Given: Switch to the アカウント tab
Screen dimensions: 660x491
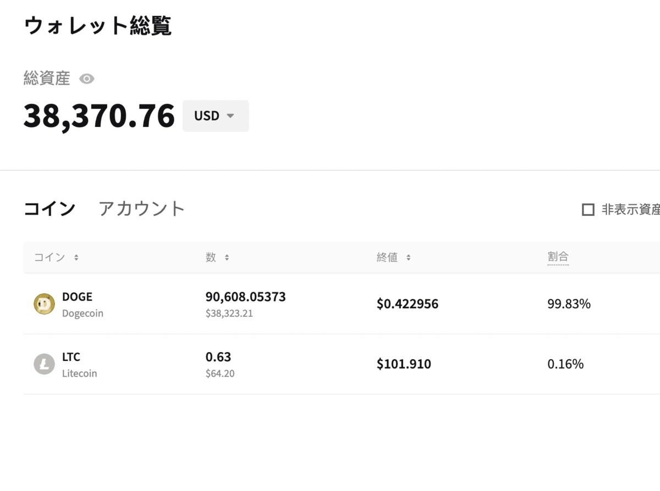Looking at the screenshot, I should pos(141,209).
